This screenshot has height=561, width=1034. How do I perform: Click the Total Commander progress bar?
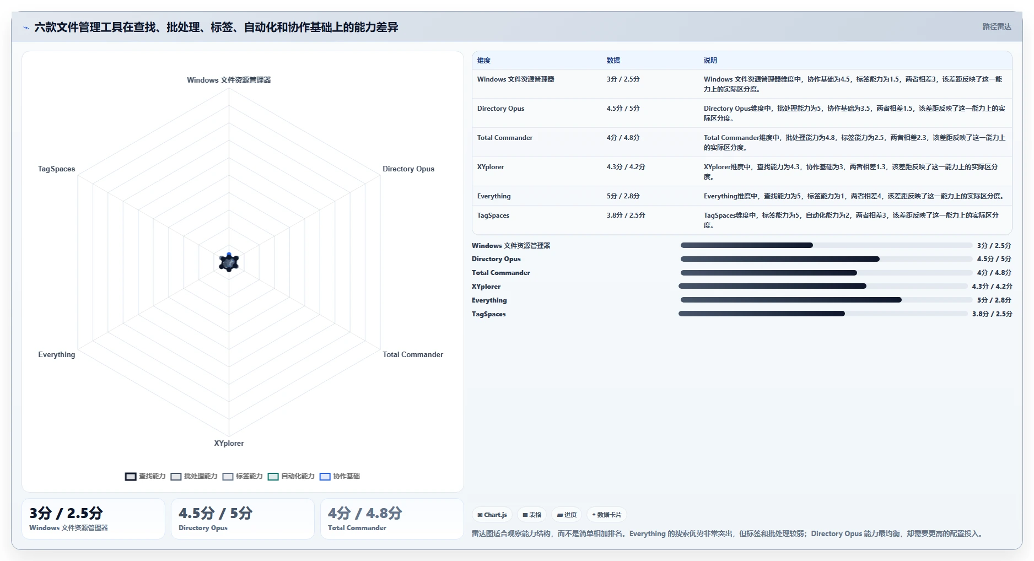tap(826, 273)
